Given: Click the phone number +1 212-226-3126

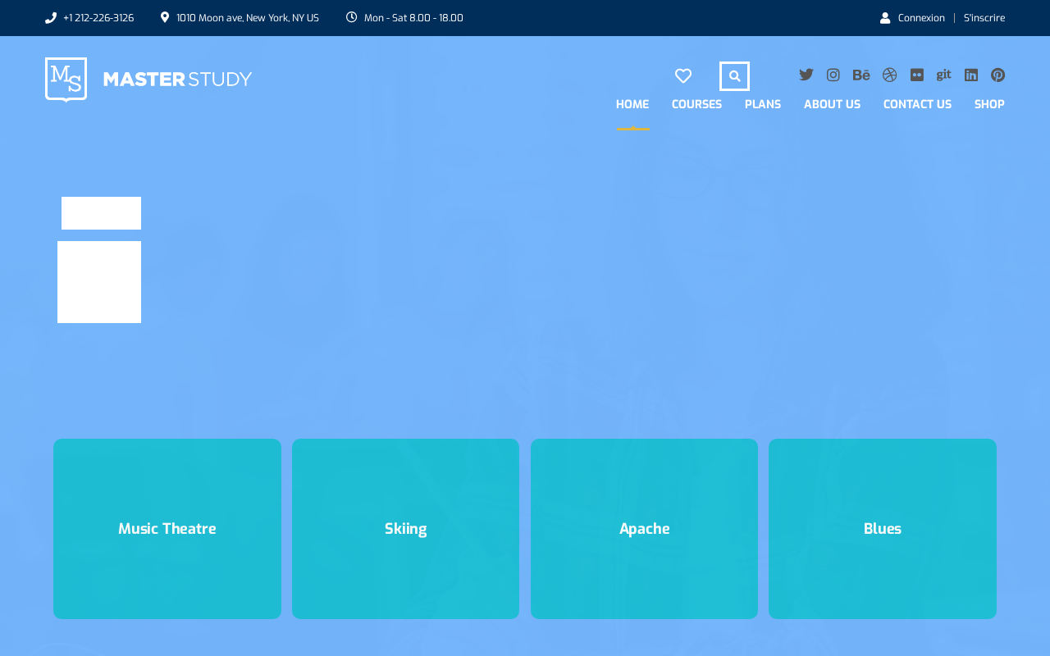Looking at the screenshot, I should 98,18.
